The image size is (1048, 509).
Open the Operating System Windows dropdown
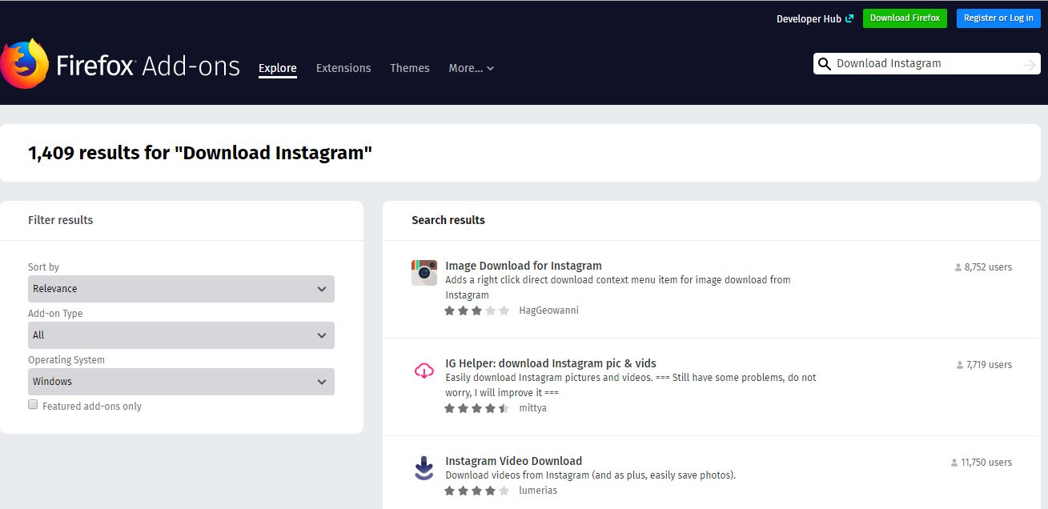(x=181, y=382)
